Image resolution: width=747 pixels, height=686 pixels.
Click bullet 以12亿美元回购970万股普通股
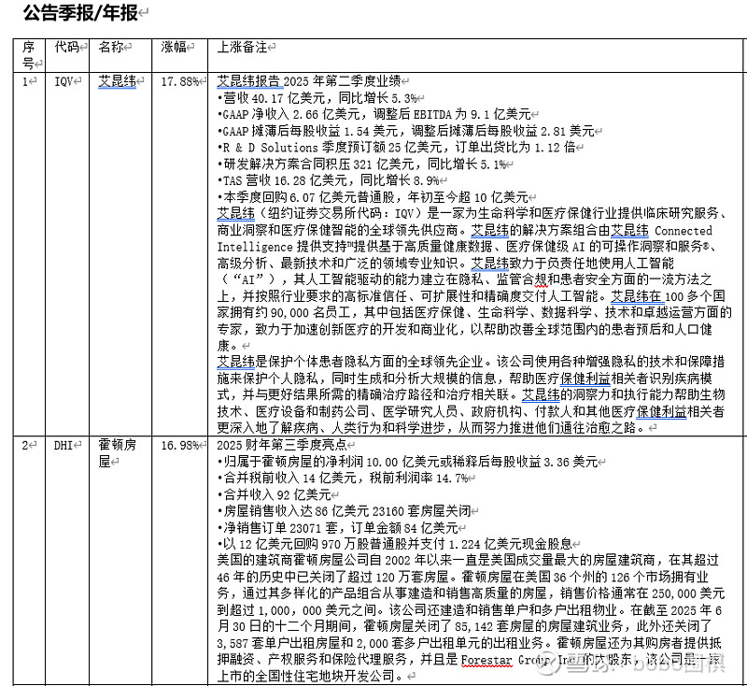395,544
